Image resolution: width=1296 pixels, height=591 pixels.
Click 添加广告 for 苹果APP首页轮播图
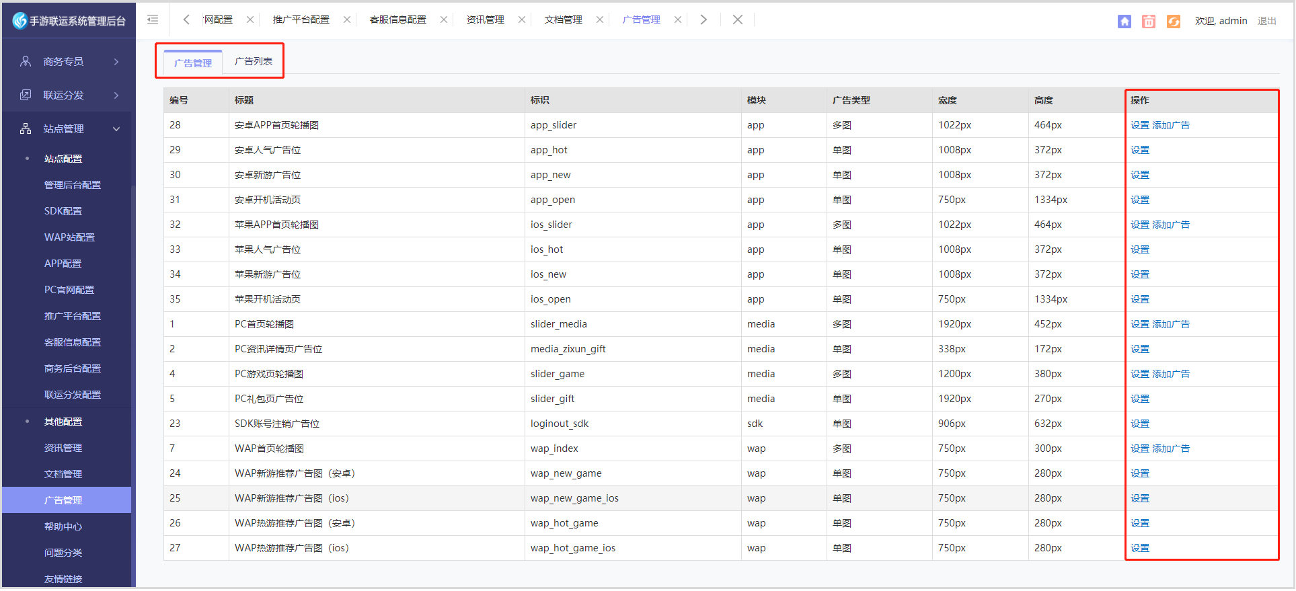1171,225
